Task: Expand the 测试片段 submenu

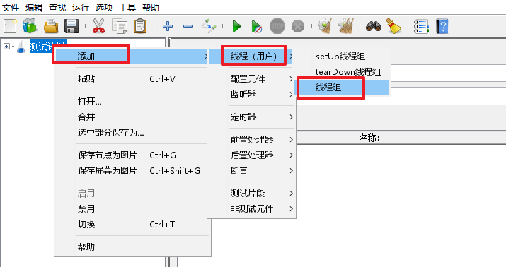Action: pos(251,194)
